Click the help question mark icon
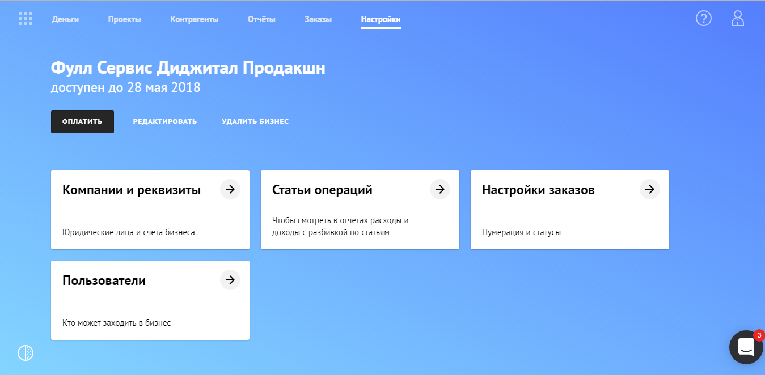This screenshot has width=765, height=375. pos(703,18)
